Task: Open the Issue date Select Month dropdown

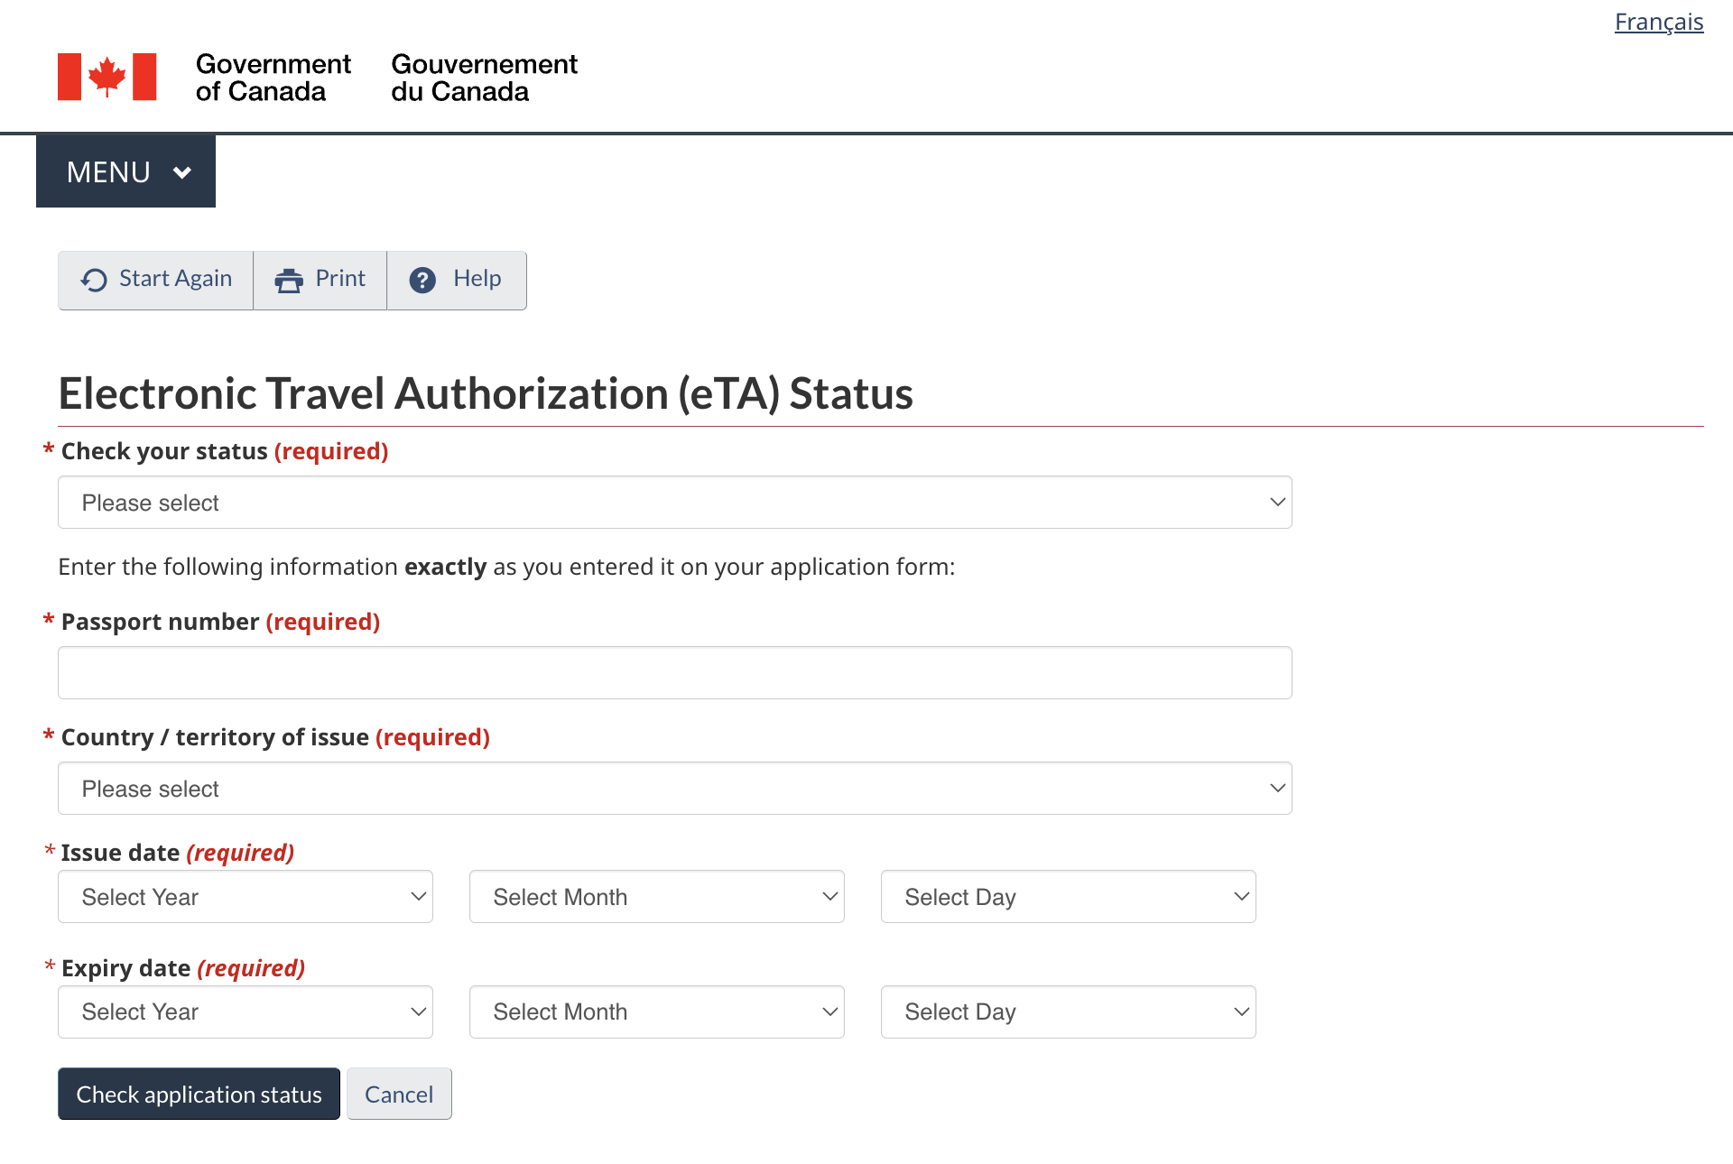Action: (x=656, y=896)
